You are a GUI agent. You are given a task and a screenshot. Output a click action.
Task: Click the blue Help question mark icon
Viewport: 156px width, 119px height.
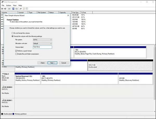coord(13,9)
